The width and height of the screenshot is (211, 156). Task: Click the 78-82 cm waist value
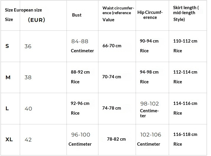click(116, 139)
